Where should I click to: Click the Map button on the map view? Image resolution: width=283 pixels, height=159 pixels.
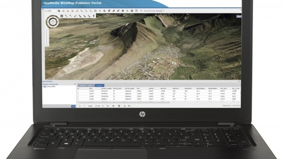[239, 16]
